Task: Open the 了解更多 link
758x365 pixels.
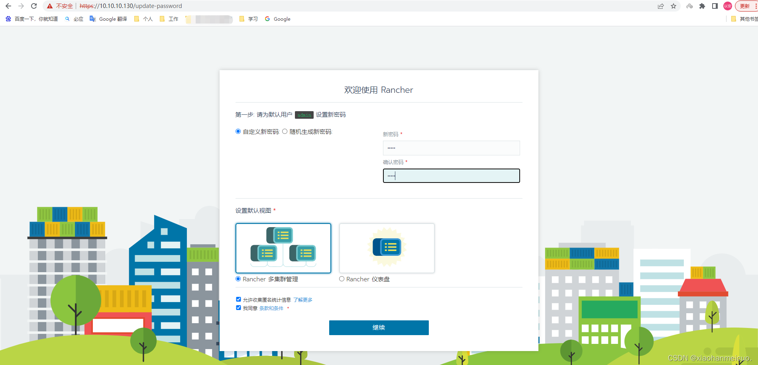Action: 303,300
